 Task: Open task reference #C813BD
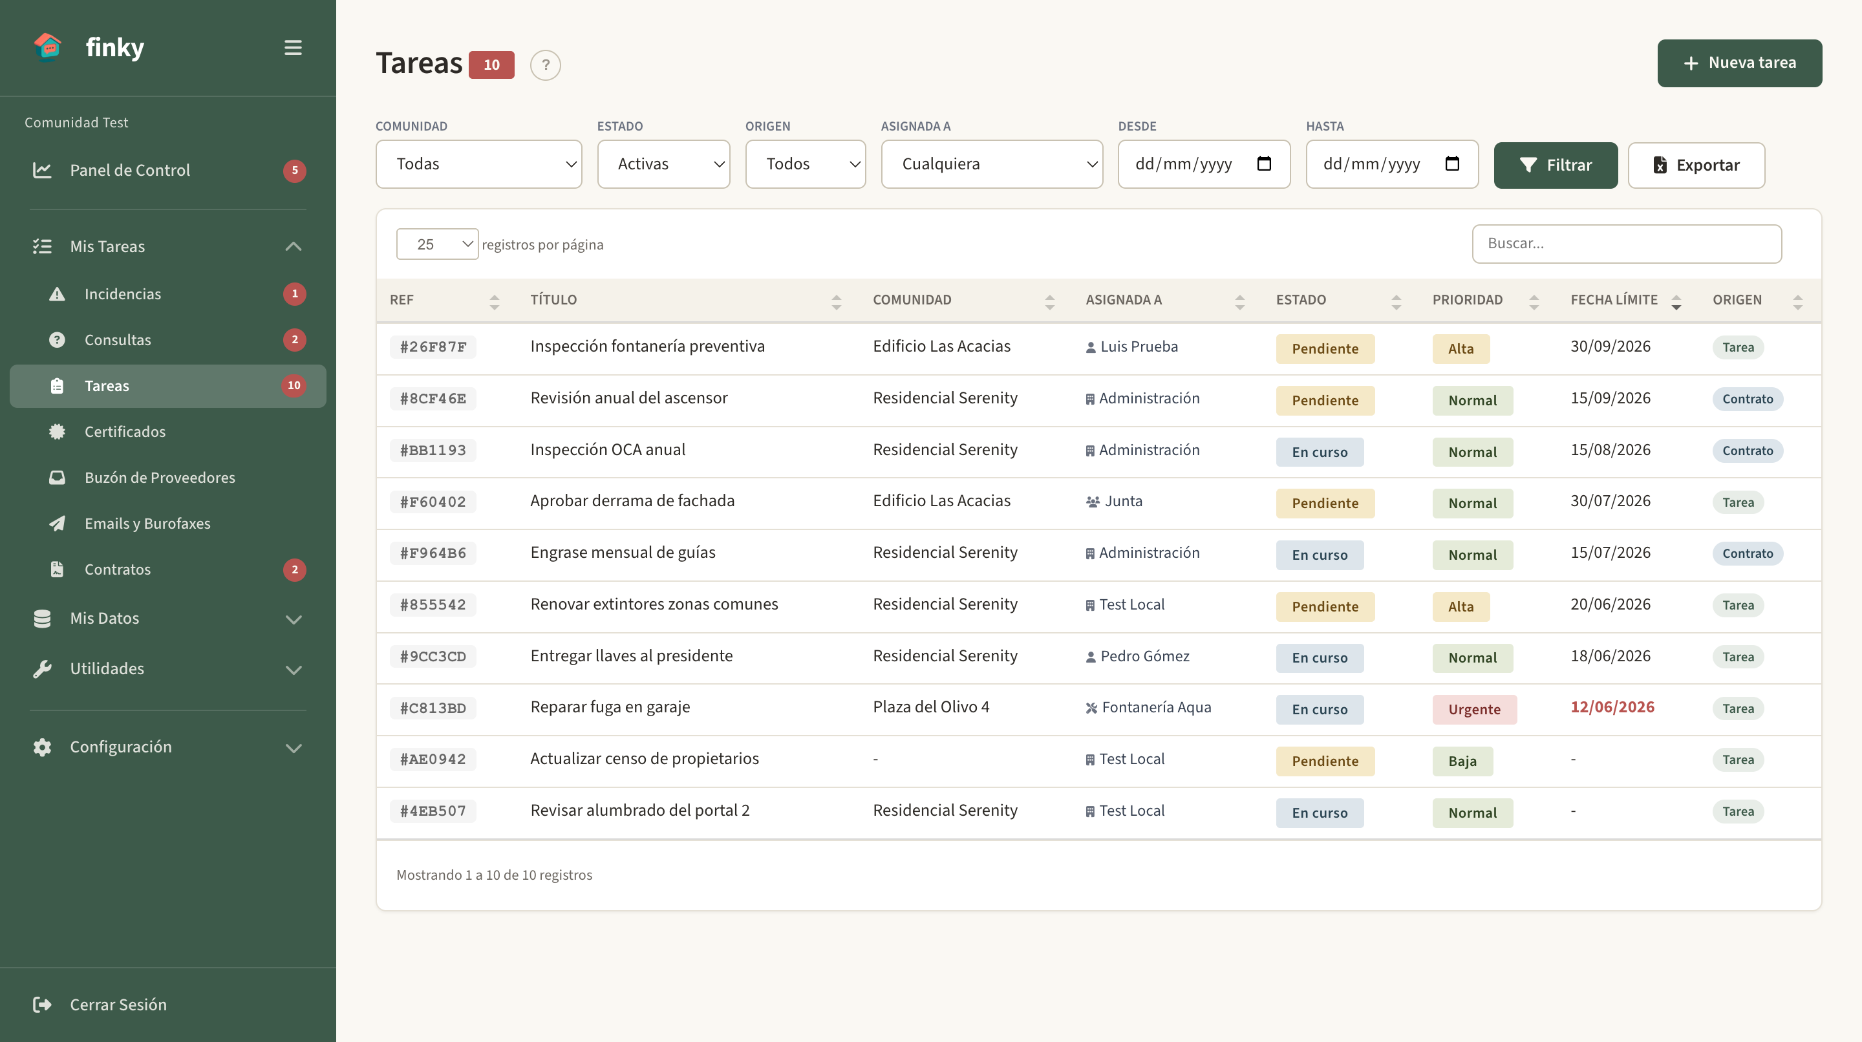pyautogui.click(x=433, y=709)
